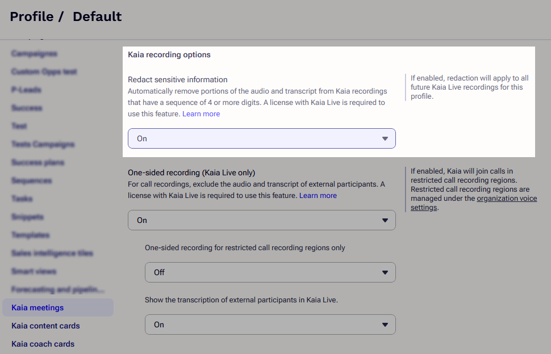This screenshot has width=551, height=354.
Task: Select Success plans in the sidebar
Action: coord(38,162)
